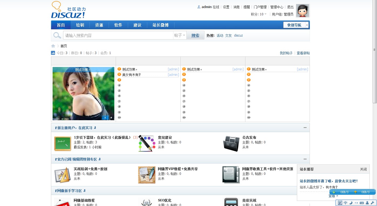Viewport: 377px width, 206px height.
Task: Expand the 积分: 10 dropdown
Action: point(259,14)
